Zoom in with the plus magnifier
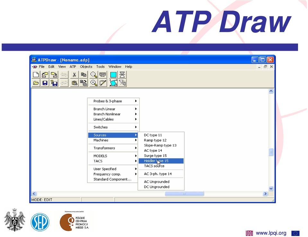 (94, 83)
